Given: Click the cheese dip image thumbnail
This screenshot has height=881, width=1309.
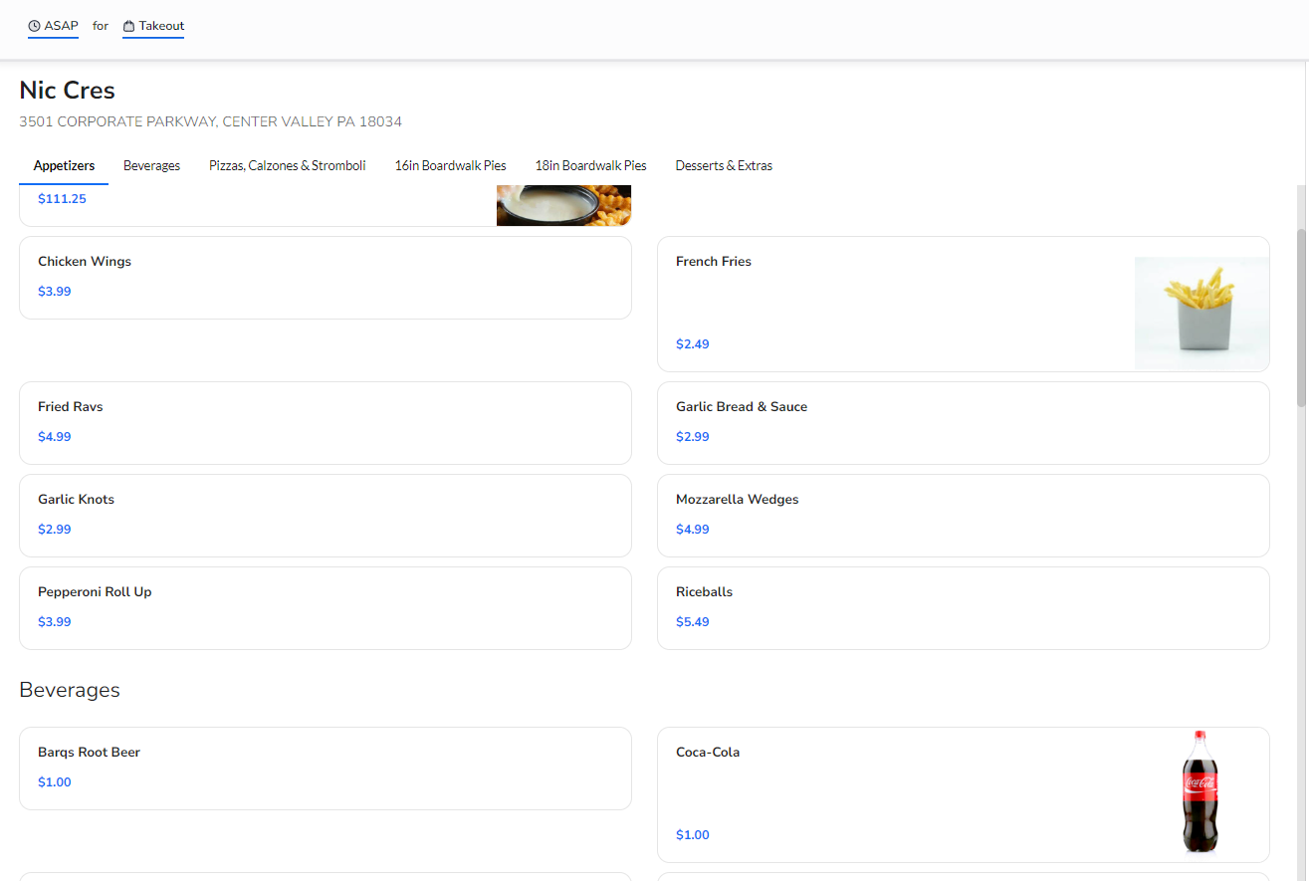Looking at the screenshot, I should point(563,205).
